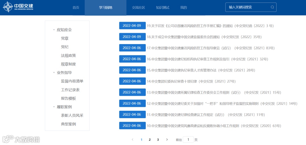Open 党纪 in the sidebar
Screen dimensions: 306x145
(65, 47)
